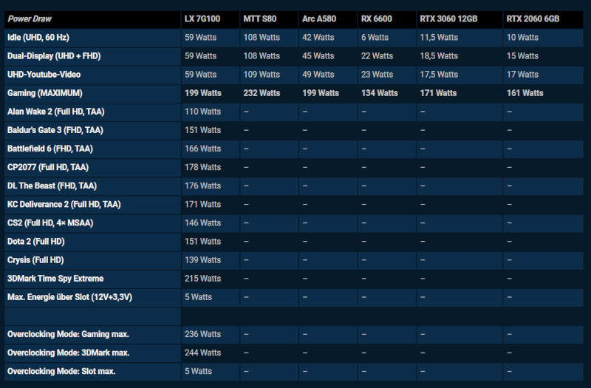Click the '42 Watts' Arc A580 idle value
Image resolution: width=591 pixels, height=388 pixels.
click(318, 38)
